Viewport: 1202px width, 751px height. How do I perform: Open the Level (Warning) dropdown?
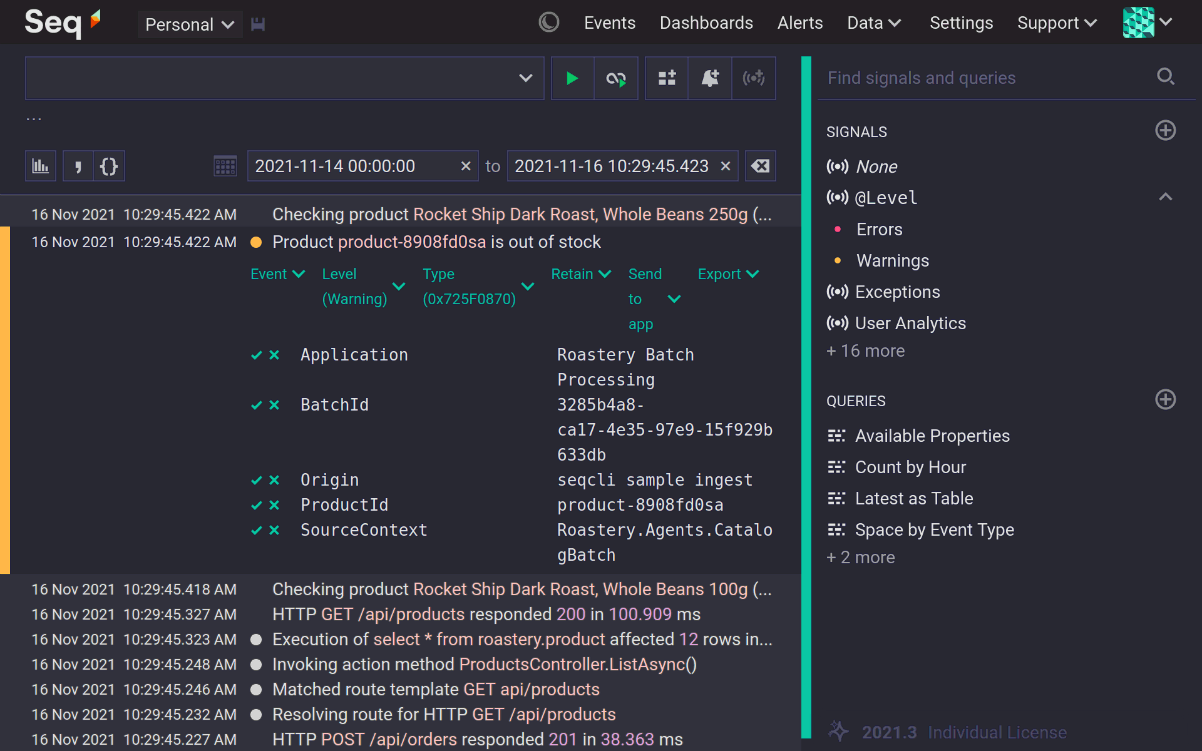point(363,287)
